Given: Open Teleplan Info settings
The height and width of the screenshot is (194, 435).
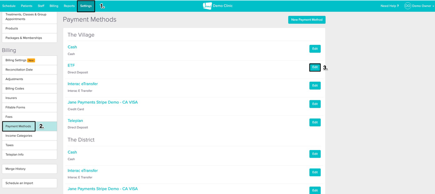Looking at the screenshot, I should [29, 155].
